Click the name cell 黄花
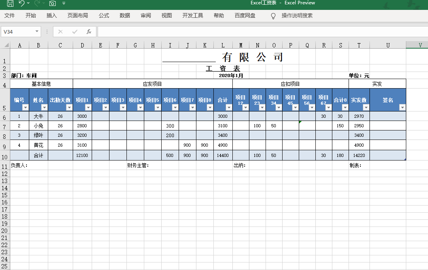The width and height of the screenshot is (428, 270). point(38,145)
